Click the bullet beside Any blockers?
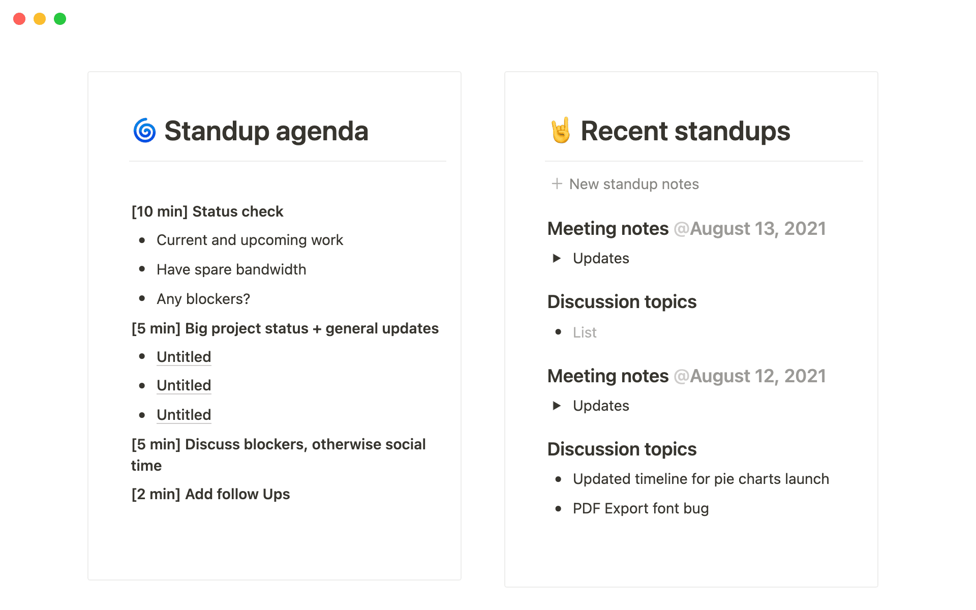The image size is (976, 610). pyautogui.click(x=142, y=299)
